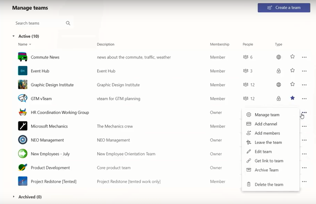Favorite the Commute News team star

click(292, 57)
